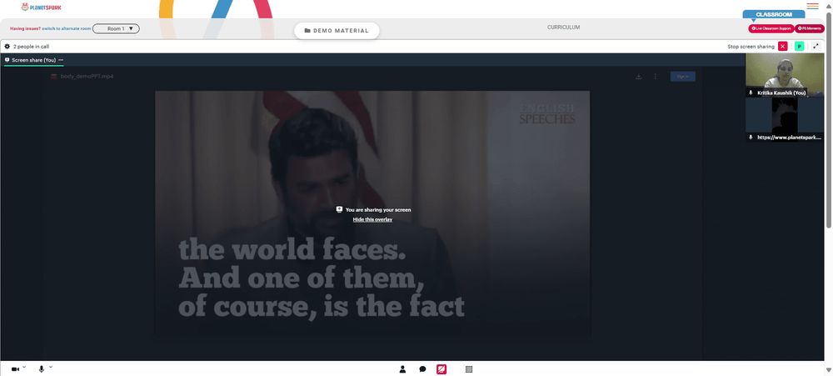Open the Screen share tab's three-dot menu
The width and height of the screenshot is (833, 376).
61,60
